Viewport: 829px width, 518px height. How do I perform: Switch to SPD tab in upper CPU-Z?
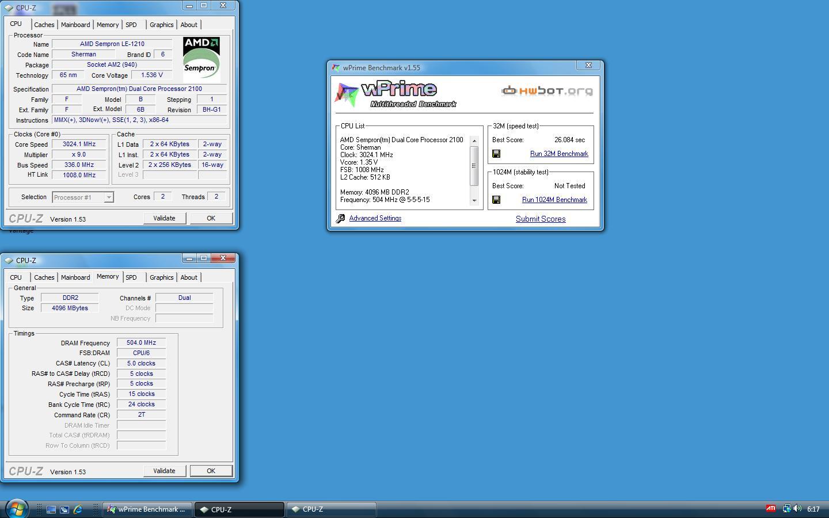[131, 25]
